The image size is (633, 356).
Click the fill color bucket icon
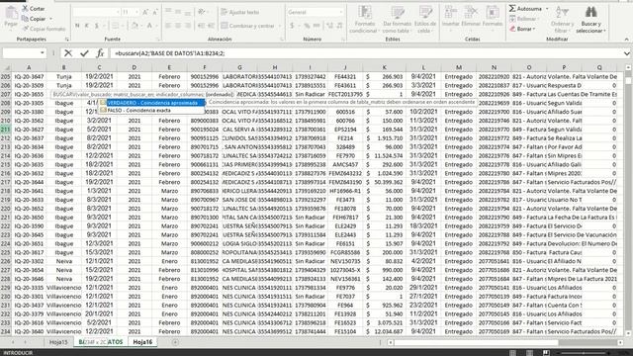pos(135,26)
